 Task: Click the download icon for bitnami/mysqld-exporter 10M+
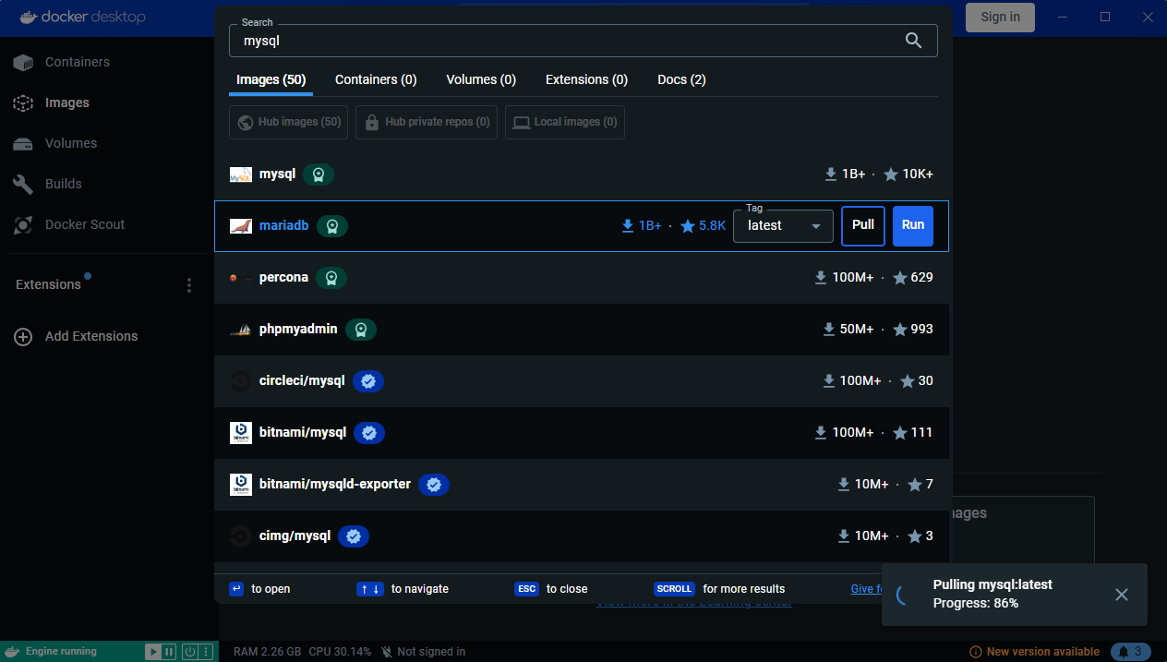pos(844,485)
